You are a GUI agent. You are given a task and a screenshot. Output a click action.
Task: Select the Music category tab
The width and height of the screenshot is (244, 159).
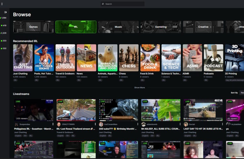point(118,27)
